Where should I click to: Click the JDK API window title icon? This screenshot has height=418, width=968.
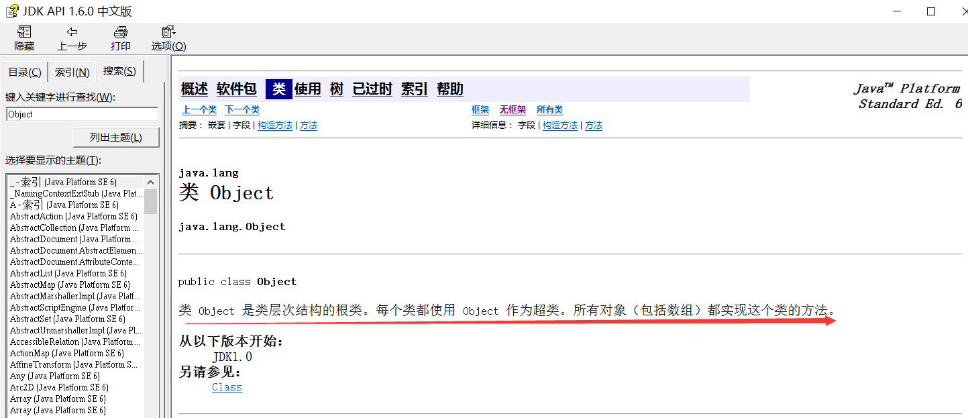pos(12,11)
